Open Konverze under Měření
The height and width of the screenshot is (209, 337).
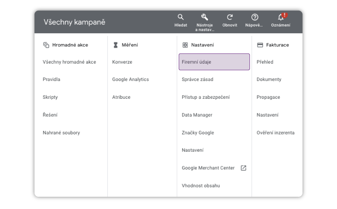pyautogui.click(x=122, y=62)
